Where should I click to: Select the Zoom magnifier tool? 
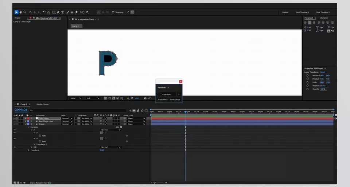[25, 12]
